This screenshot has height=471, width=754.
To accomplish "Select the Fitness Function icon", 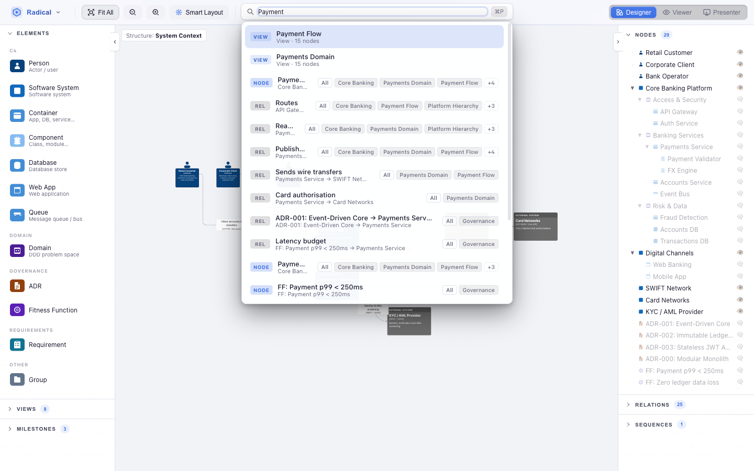I will pyautogui.click(x=17, y=310).
